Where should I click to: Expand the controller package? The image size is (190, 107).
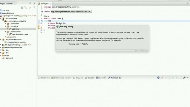pos(5,24)
